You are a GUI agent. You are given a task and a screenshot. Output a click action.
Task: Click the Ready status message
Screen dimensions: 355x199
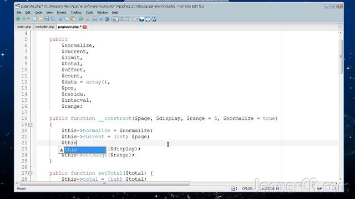click(22, 188)
